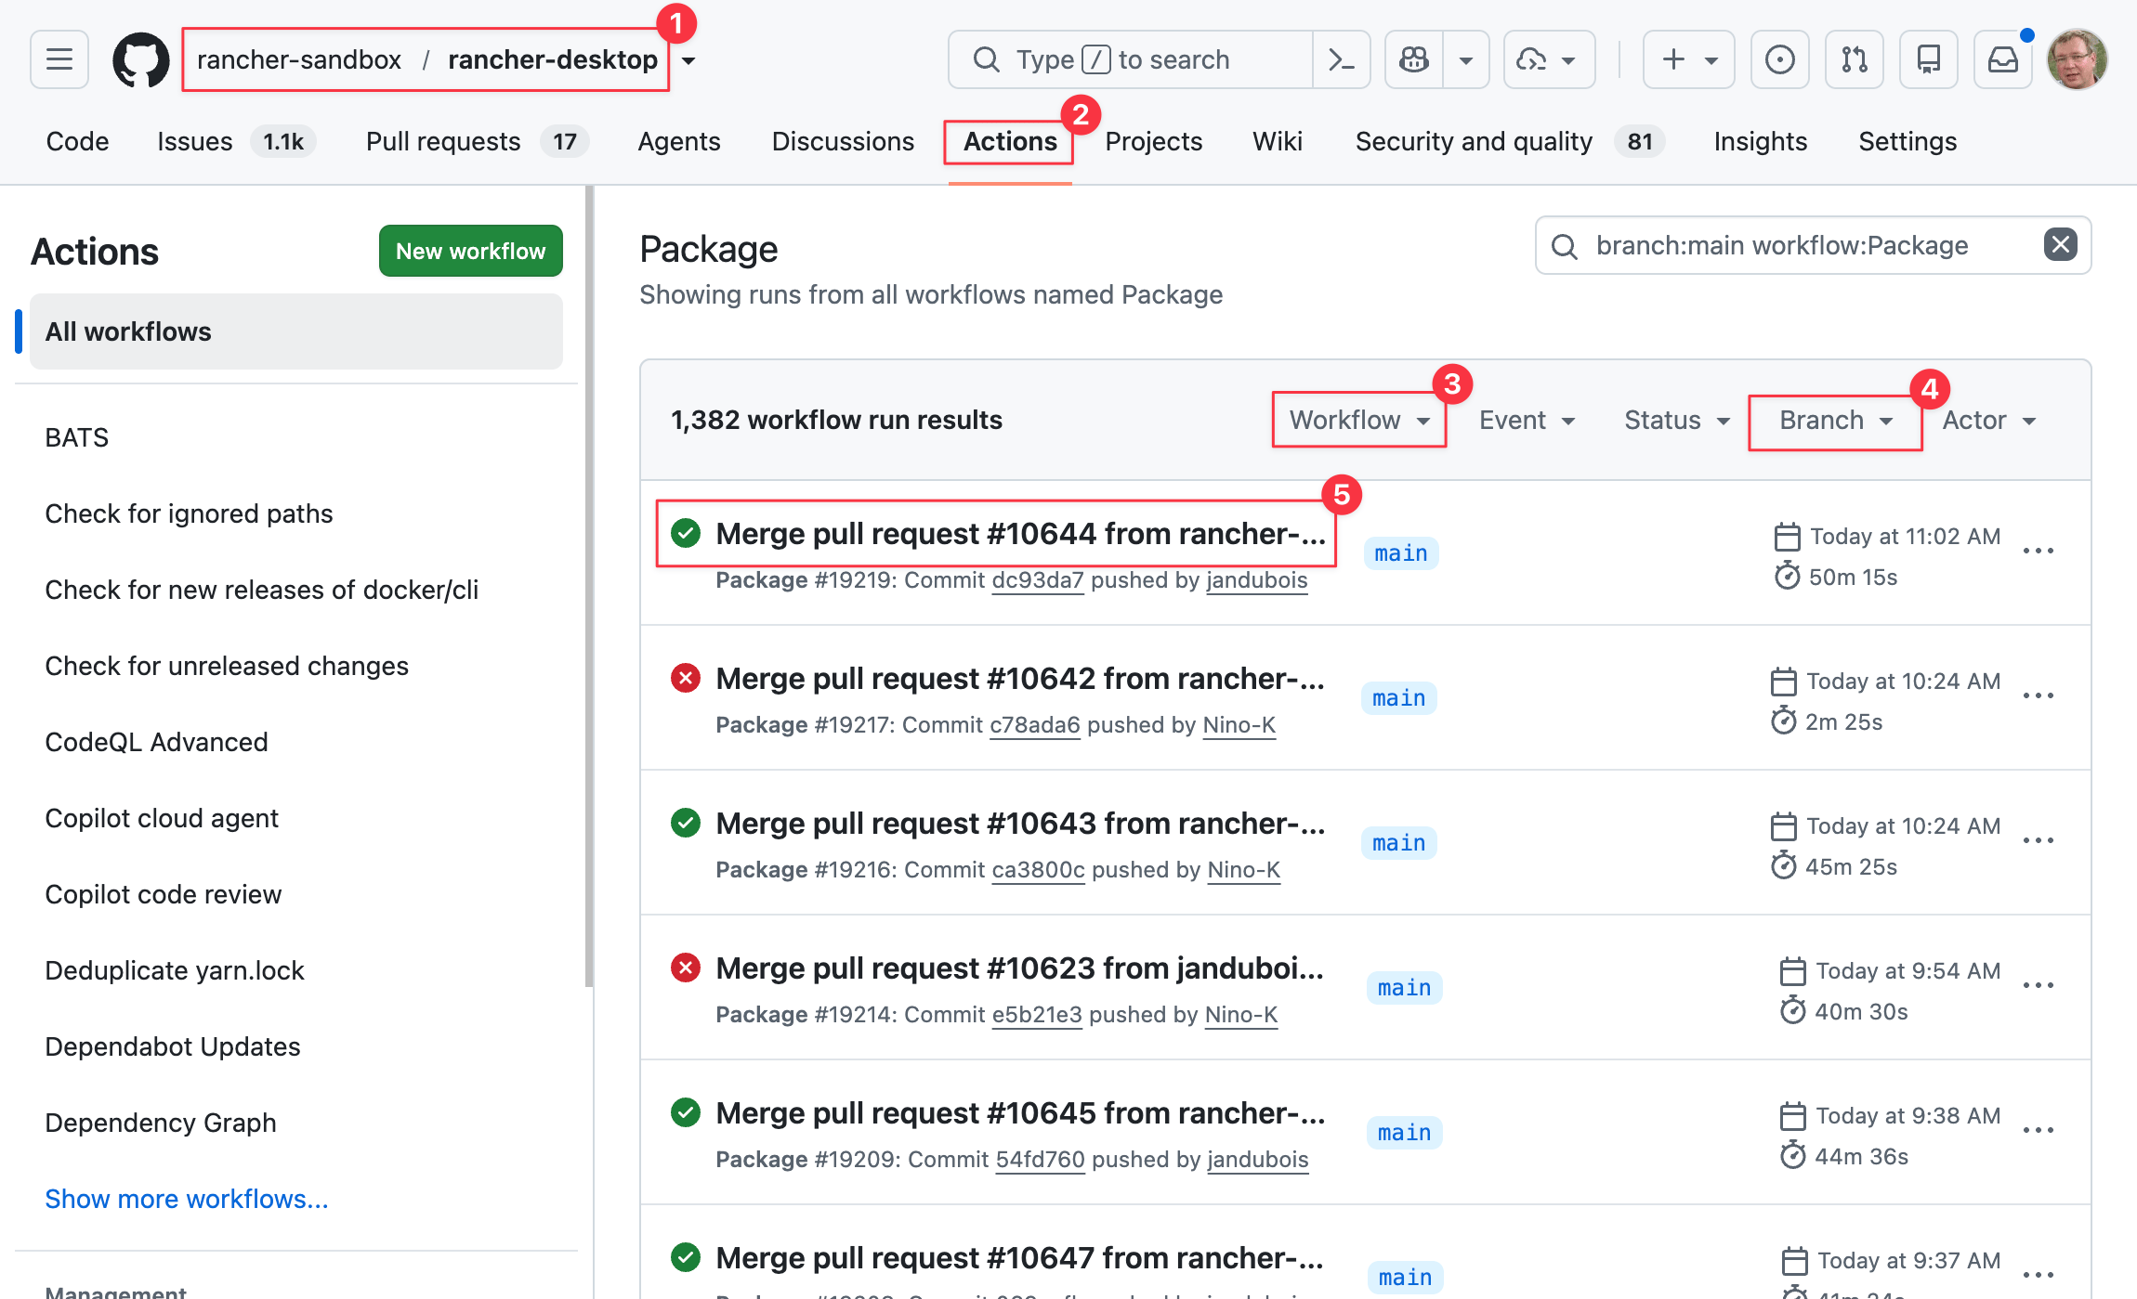Open Copilot chat icon
2137x1299 pixels.
point(1414,59)
